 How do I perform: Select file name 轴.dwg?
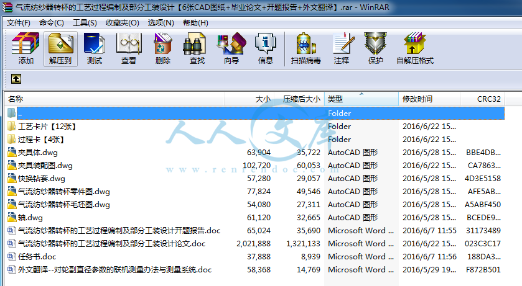coord(30,218)
